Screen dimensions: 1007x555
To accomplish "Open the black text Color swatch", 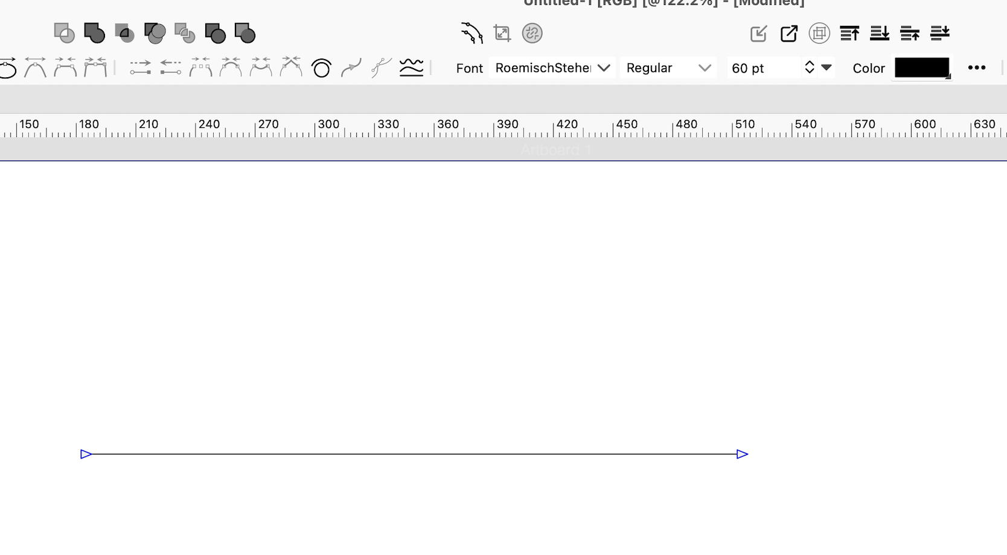I will click(x=921, y=68).
